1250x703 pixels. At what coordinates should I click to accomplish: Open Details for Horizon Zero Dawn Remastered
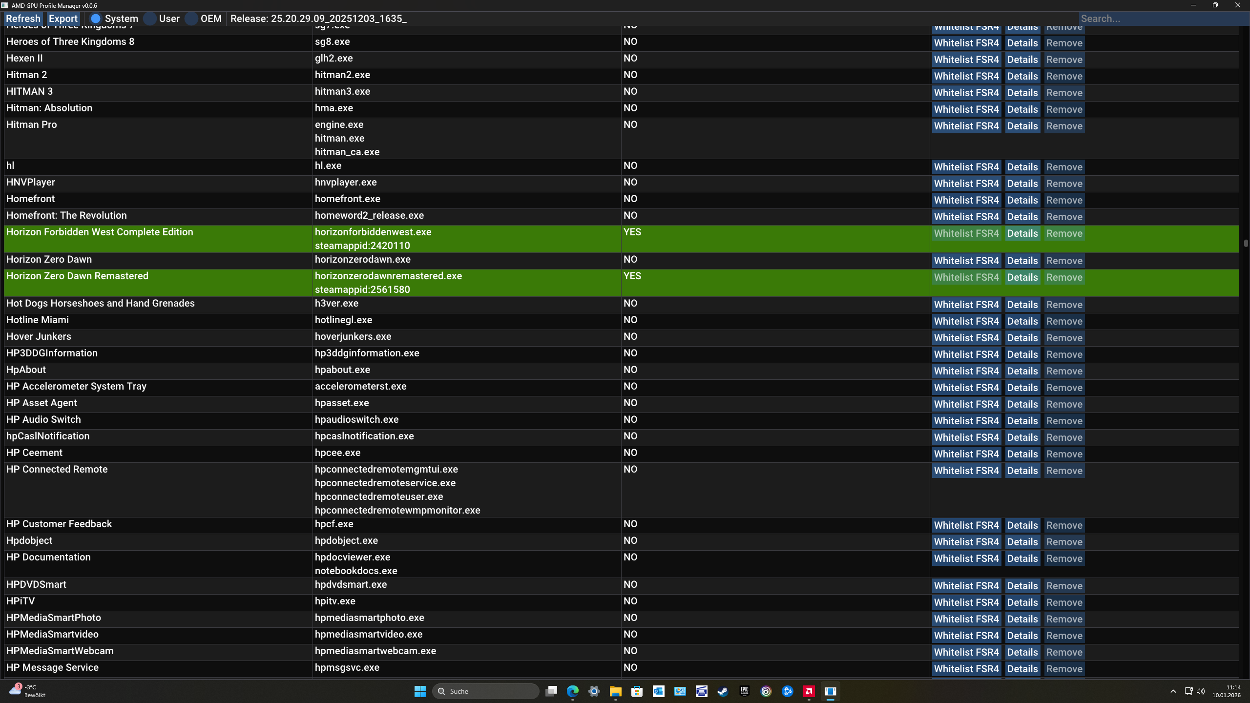coord(1022,277)
